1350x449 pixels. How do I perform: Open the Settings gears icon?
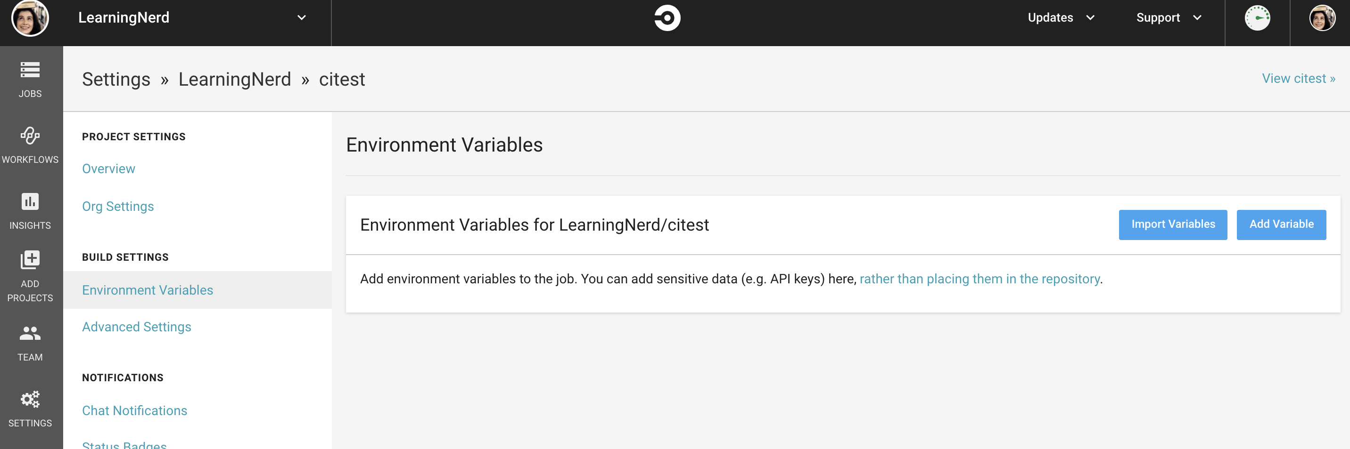click(30, 399)
